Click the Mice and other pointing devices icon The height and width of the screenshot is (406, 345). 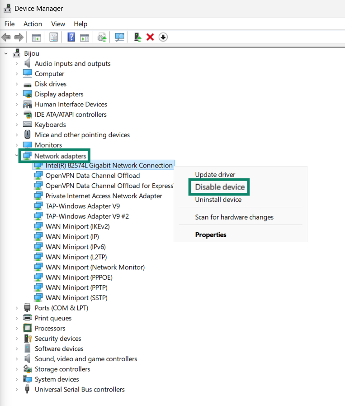point(28,134)
